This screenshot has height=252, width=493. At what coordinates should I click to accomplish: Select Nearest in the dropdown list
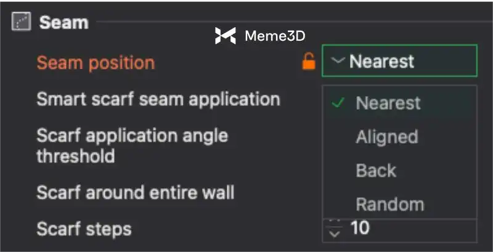click(x=388, y=103)
